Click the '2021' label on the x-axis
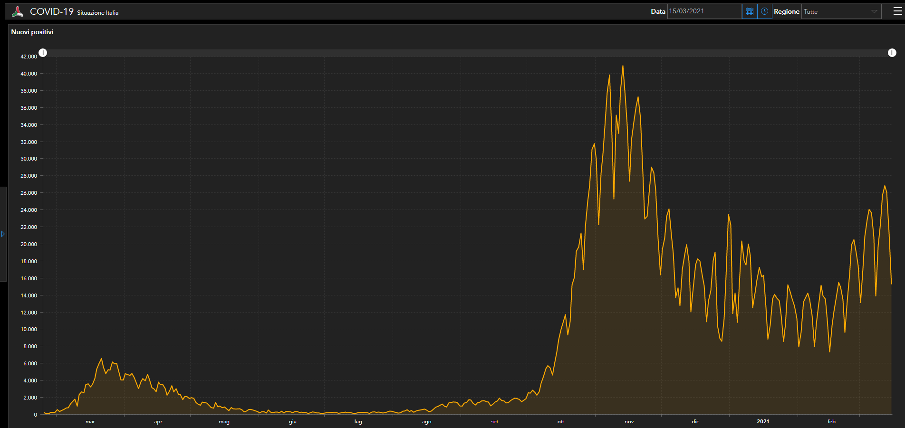 pos(763,421)
